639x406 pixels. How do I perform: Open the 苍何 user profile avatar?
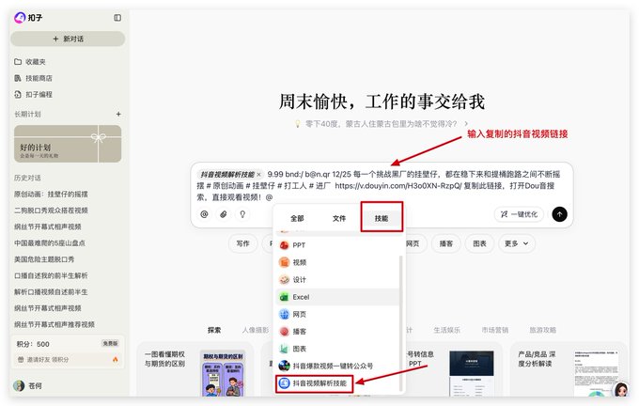tap(19, 385)
